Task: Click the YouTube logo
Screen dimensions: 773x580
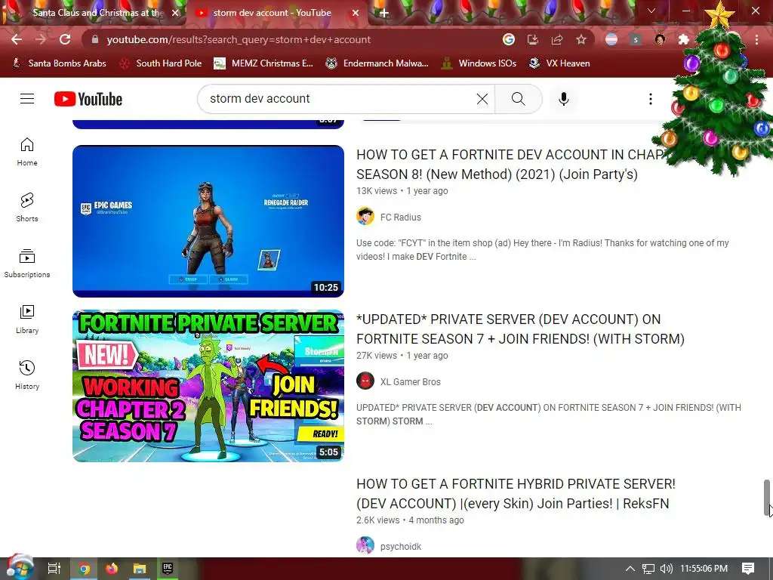Action: coord(88,99)
